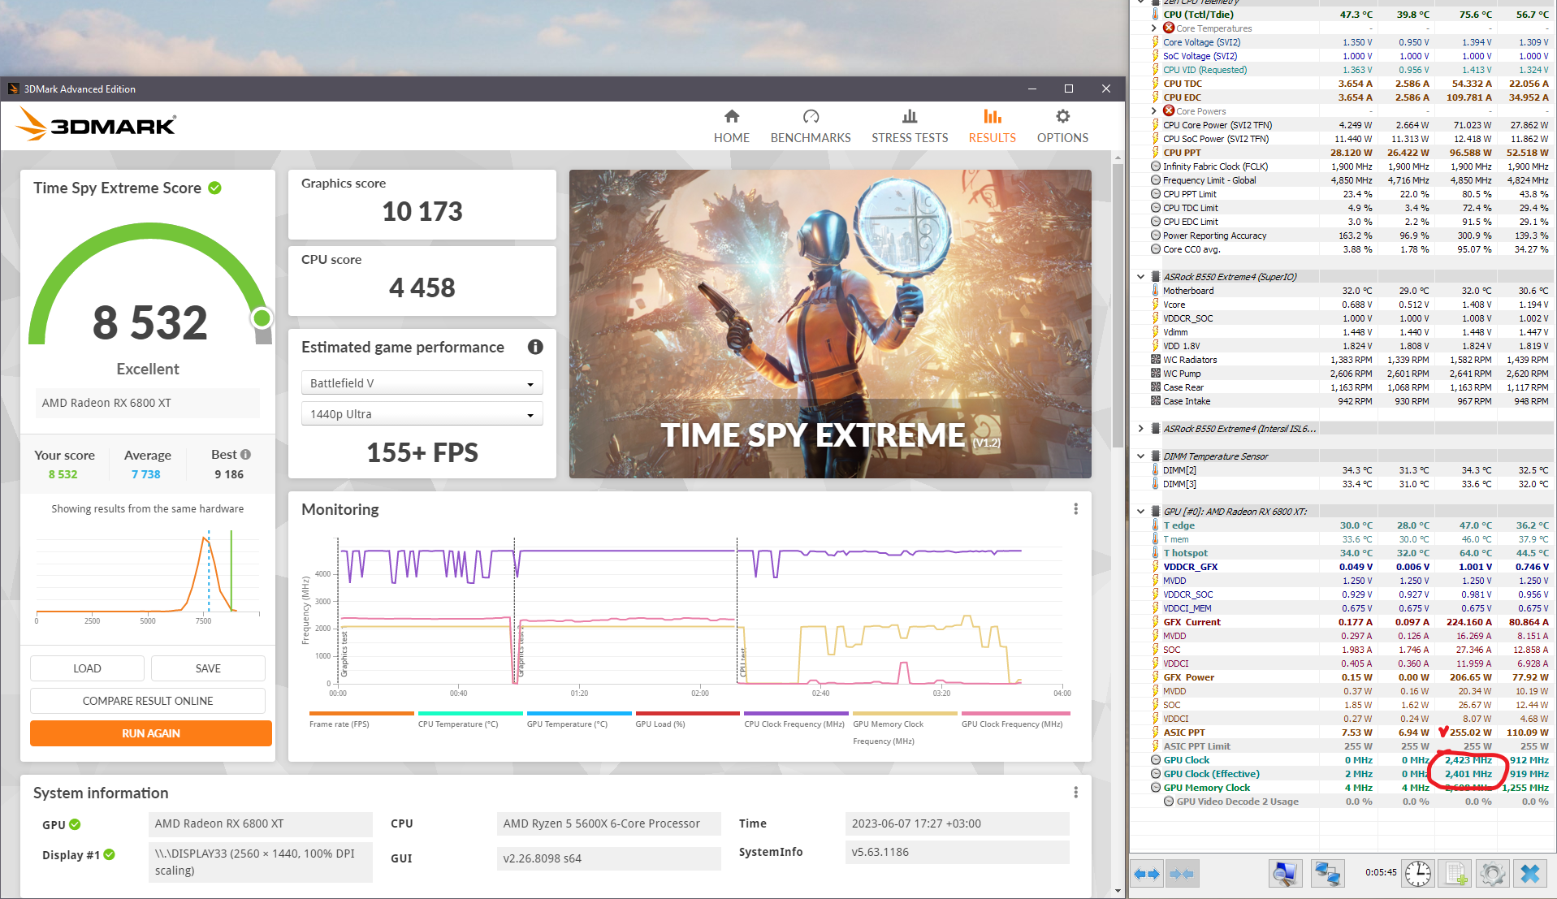Click the green valid-score check beside Time Spy Extreme Score
Viewport: 1557px width, 899px height.
point(214,188)
